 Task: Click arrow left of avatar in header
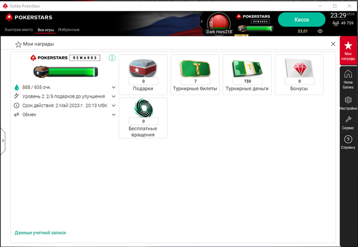[202, 21]
